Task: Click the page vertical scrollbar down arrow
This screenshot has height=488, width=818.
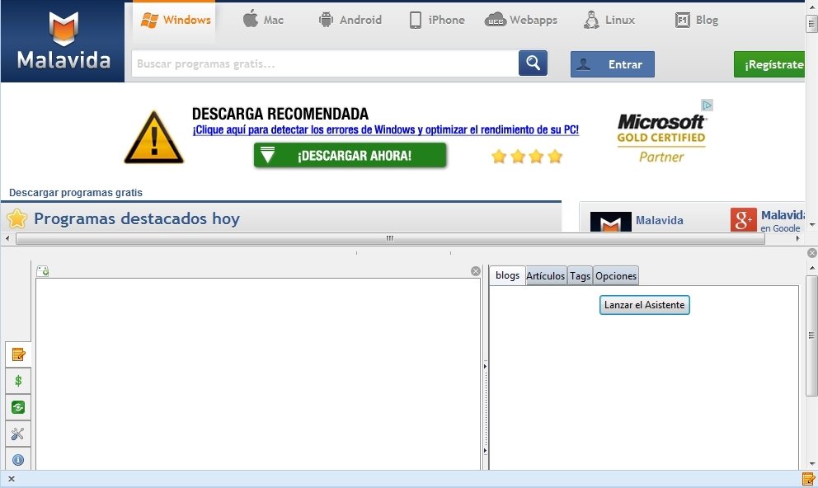Action: [x=811, y=225]
